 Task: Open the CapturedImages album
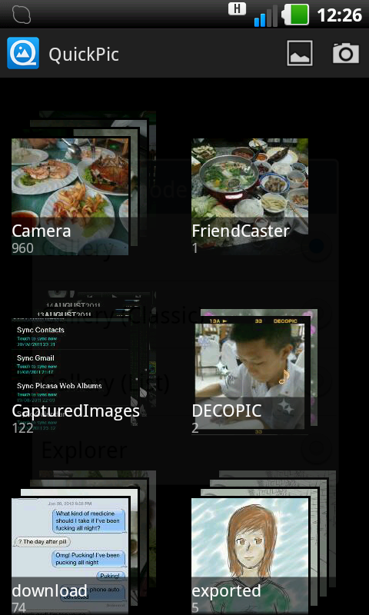71,376
